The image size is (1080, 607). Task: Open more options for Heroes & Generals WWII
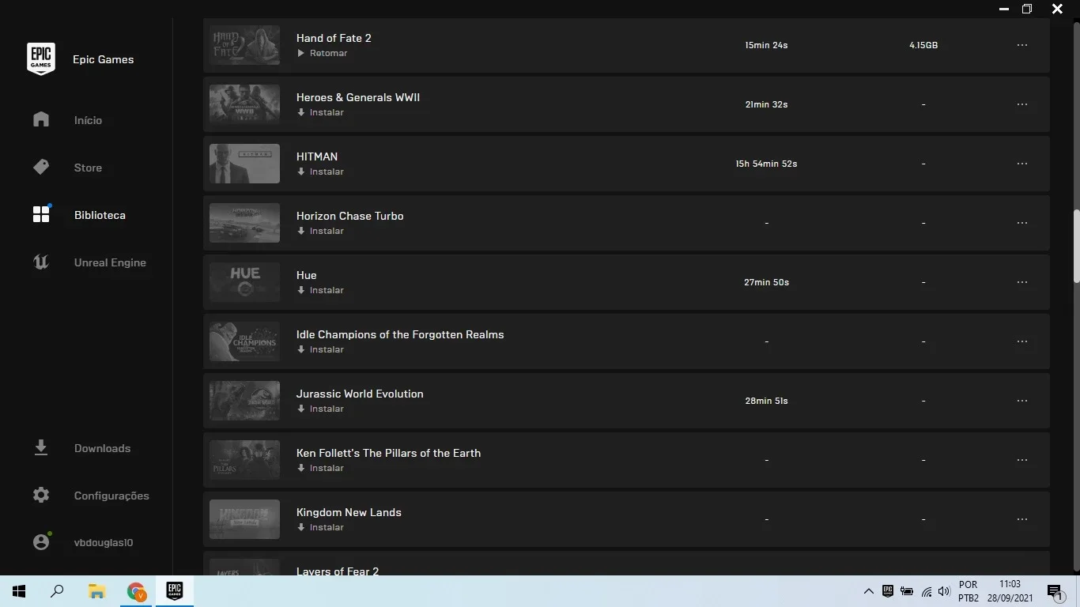coord(1022,104)
